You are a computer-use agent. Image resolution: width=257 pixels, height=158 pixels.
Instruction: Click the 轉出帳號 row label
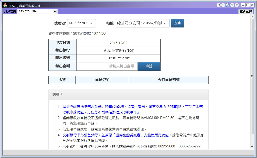pyautogui.click(x=63, y=58)
